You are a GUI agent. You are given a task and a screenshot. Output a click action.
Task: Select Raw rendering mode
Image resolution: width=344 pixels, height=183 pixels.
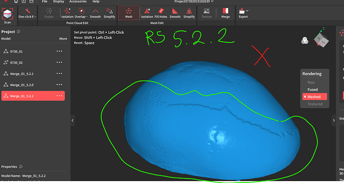[x=311, y=83]
